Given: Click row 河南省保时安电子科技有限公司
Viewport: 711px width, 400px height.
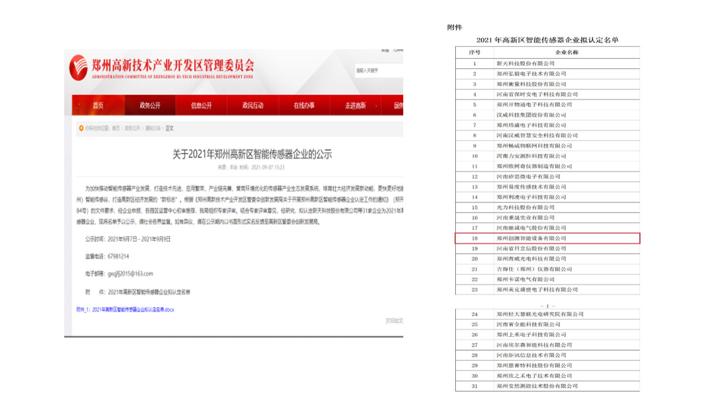Looking at the screenshot, I should 547,94.
